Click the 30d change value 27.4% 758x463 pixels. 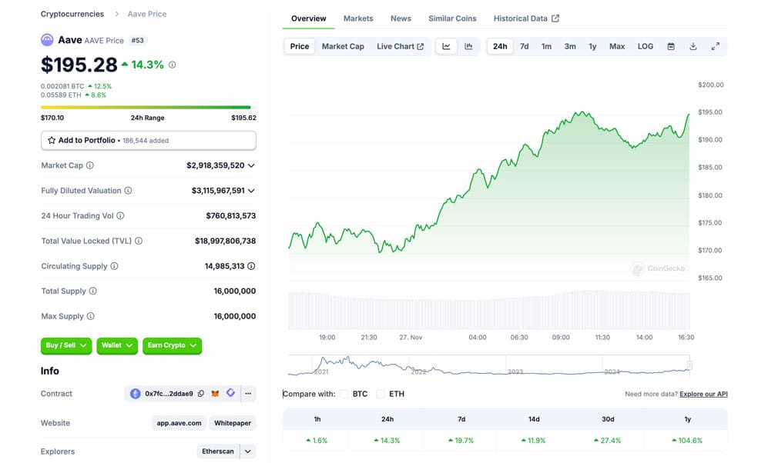(x=607, y=441)
